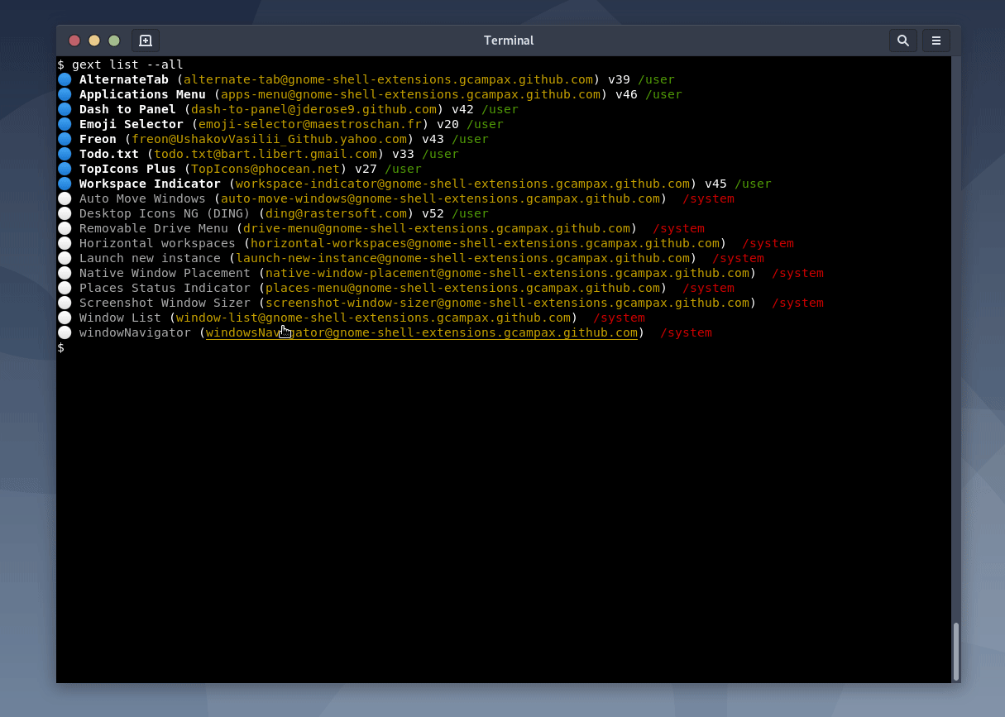The width and height of the screenshot is (1005, 717).
Task: Click the white dot beside Screenshot Window Sizer
Action: [65, 303]
